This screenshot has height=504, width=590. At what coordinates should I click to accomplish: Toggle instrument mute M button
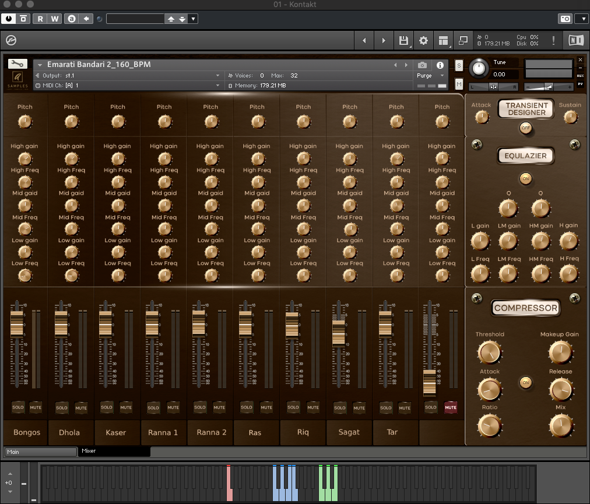(459, 84)
